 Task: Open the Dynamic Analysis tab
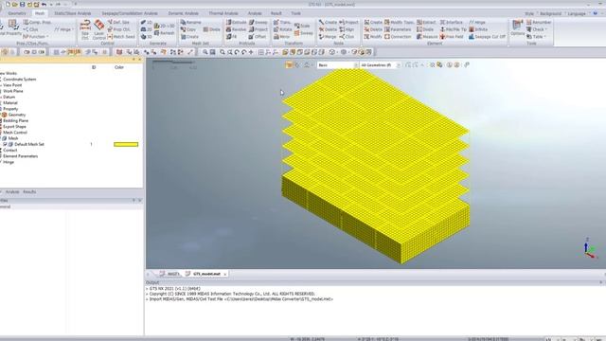(x=183, y=13)
